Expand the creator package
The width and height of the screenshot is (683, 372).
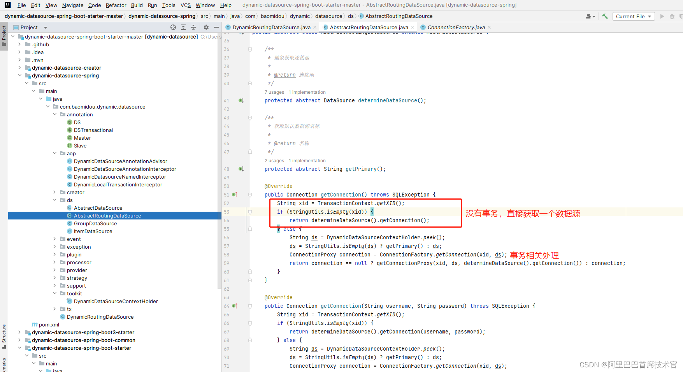click(54, 192)
